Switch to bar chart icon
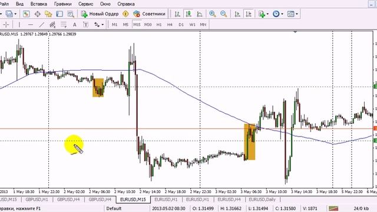 pos(177,14)
